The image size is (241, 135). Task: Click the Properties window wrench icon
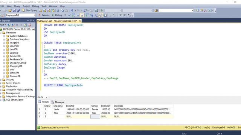click(x=206, y=10)
